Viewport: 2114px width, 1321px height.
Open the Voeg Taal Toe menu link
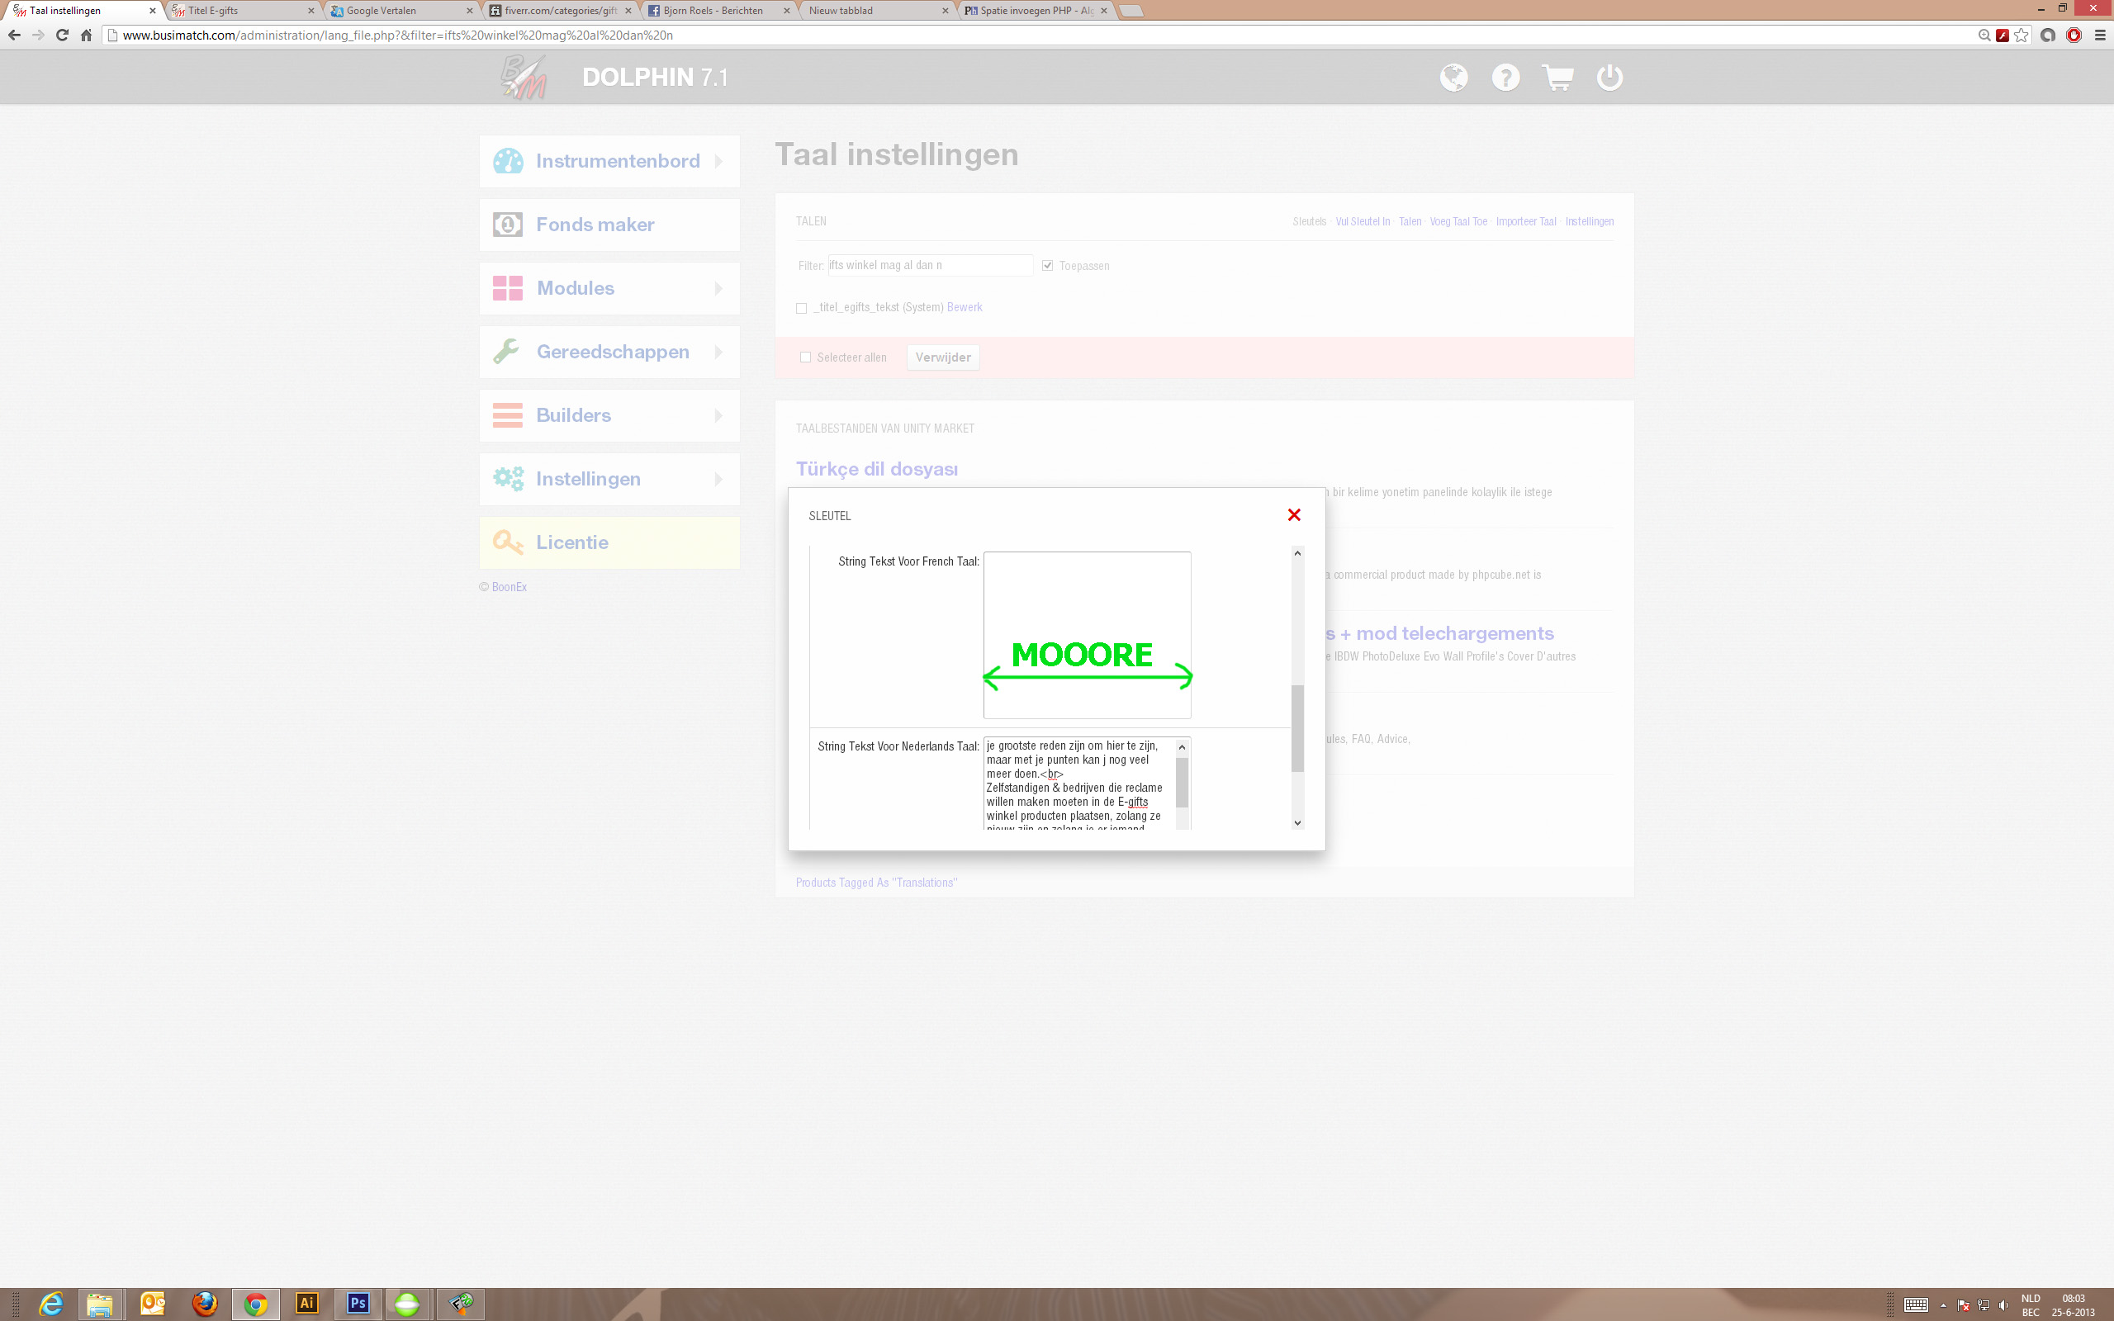tap(1458, 222)
